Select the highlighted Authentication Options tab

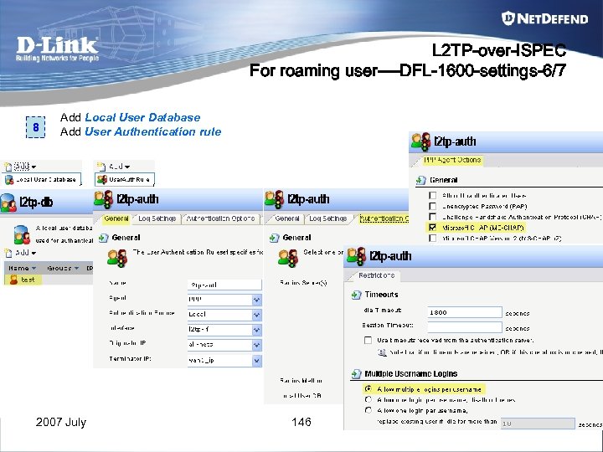[x=384, y=218]
